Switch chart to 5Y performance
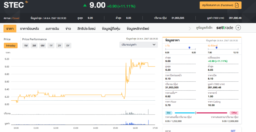Viewport: 256px width, 132px height. click(68, 46)
